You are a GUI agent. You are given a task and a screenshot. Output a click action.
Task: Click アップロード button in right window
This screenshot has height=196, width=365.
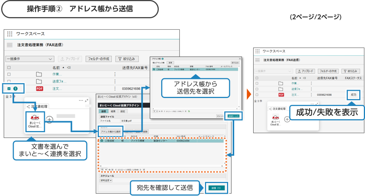305,71
